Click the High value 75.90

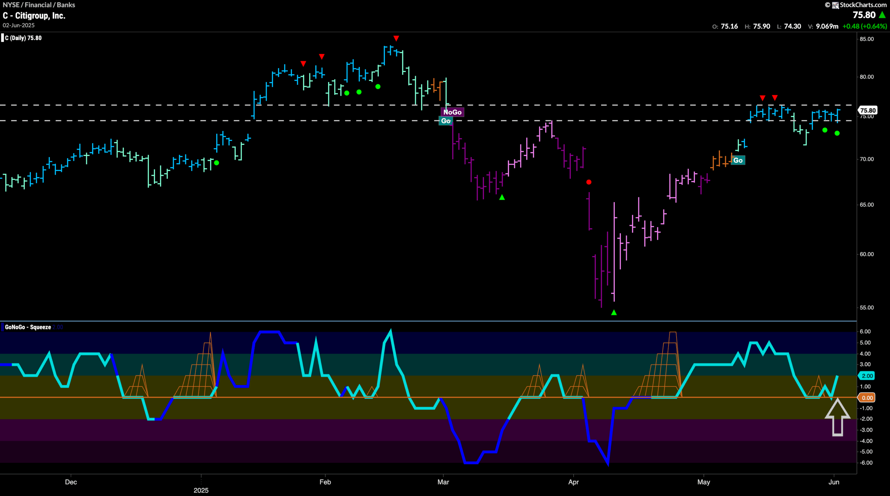762,26
